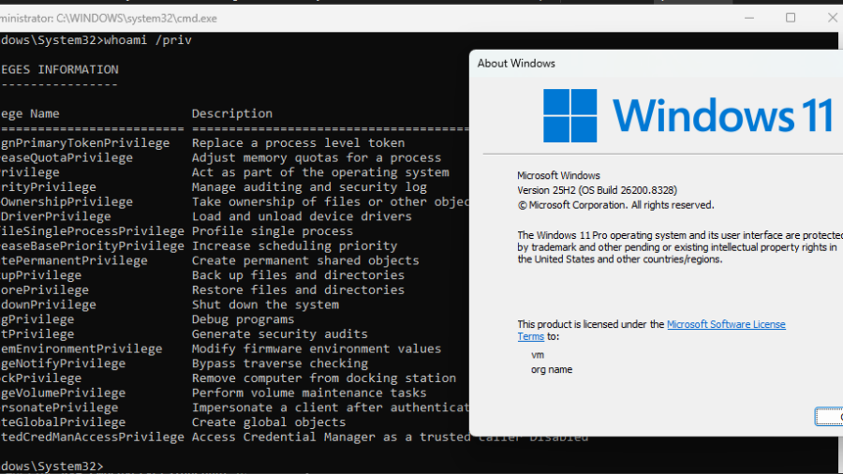Click 'Load and unload device drivers' text
This screenshot has width=843, height=474.
302,216
